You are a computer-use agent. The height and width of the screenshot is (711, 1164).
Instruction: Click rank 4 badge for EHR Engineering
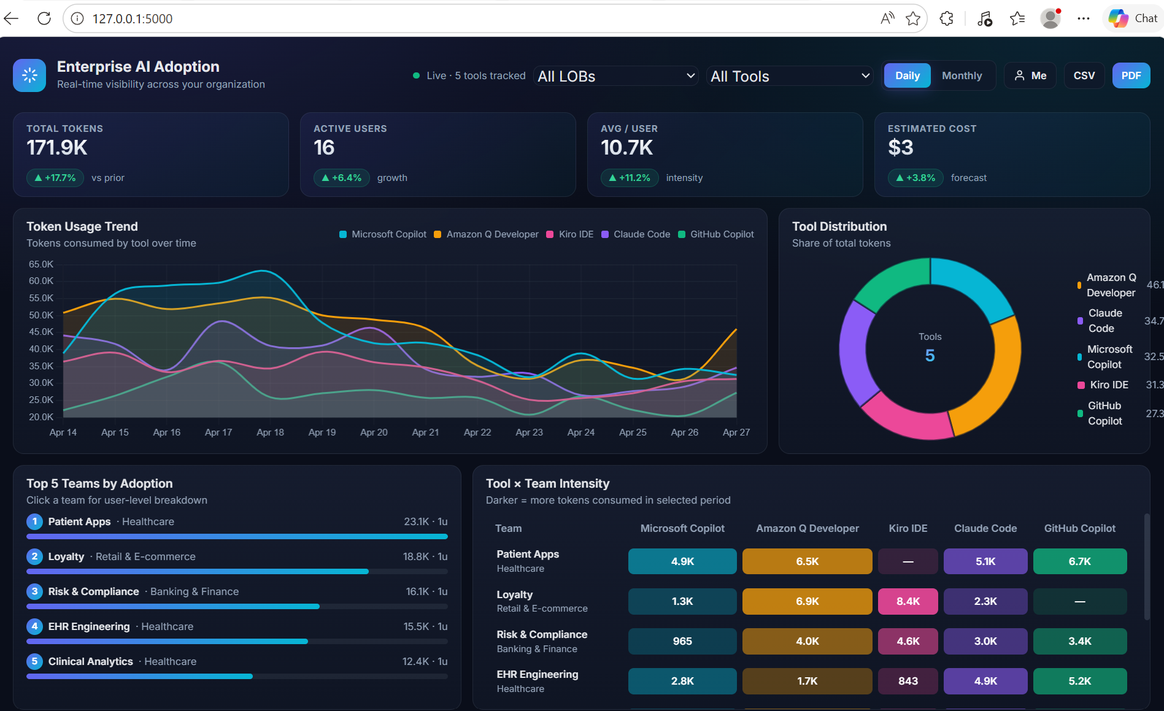[34, 626]
